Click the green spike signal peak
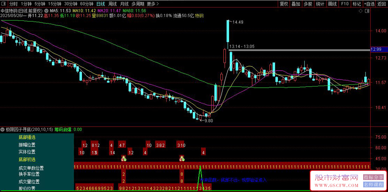The width and height of the screenshot is (388, 192). coord(200,167)
